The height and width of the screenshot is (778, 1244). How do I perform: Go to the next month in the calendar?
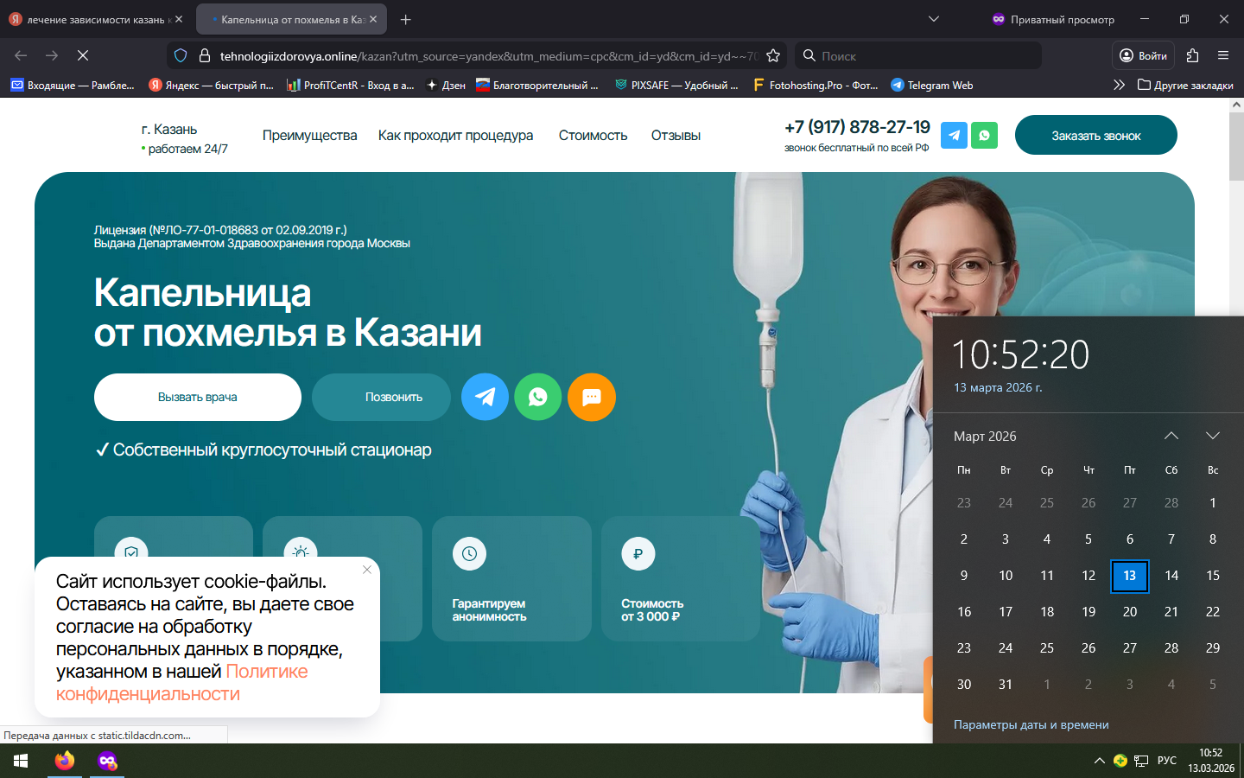[1213, 436]
